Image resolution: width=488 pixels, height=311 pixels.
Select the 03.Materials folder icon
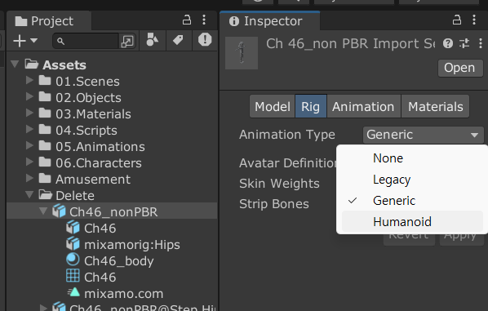click(x=45, y=113)
